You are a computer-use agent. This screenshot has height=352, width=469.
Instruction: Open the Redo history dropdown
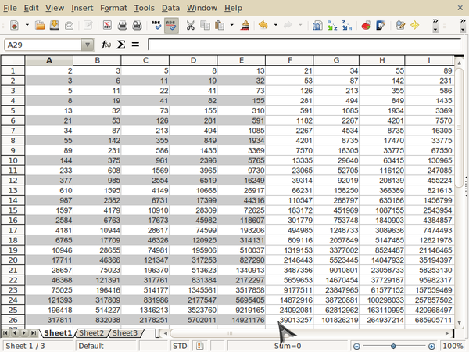click(300, 26)
